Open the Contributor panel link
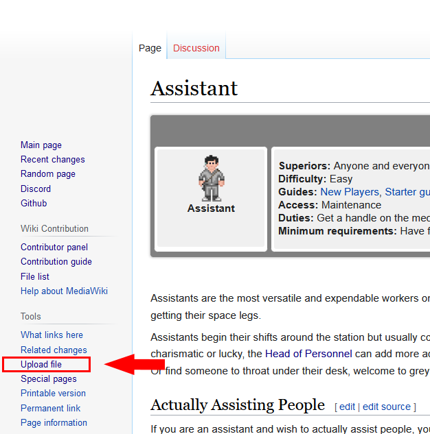This screenshot has width=430, height=434. point(54,247)
